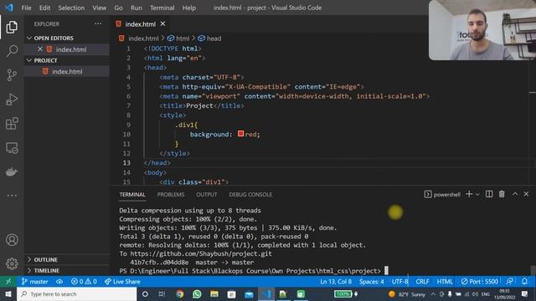The height and width of the screenshot is (301, 536).
Task: Open the Search view in activity bar
Action: point(12,51)
